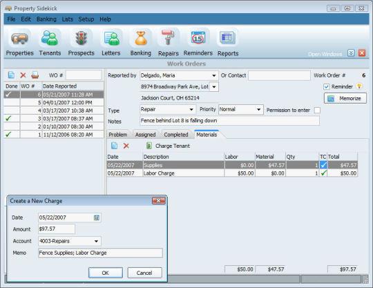Viewport: 373px width, 288px height.
Task: Click the Open Windows dropdown arrow icon
Action: click(x=351, y=52)
